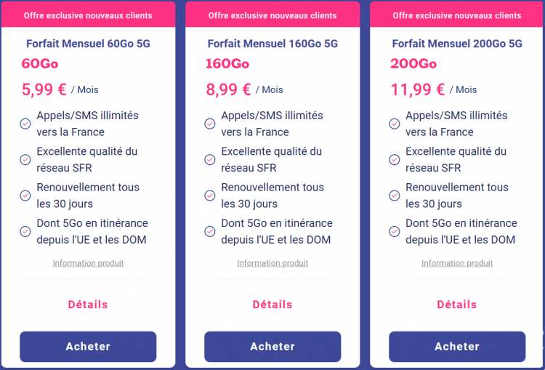Click the 160Go plan's 5Go itinérance checkmark icon
545x370 pixels.
(209, 231)
